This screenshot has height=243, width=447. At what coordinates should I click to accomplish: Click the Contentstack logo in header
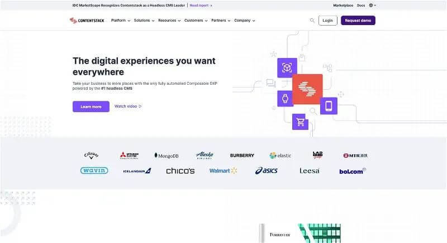87,21
